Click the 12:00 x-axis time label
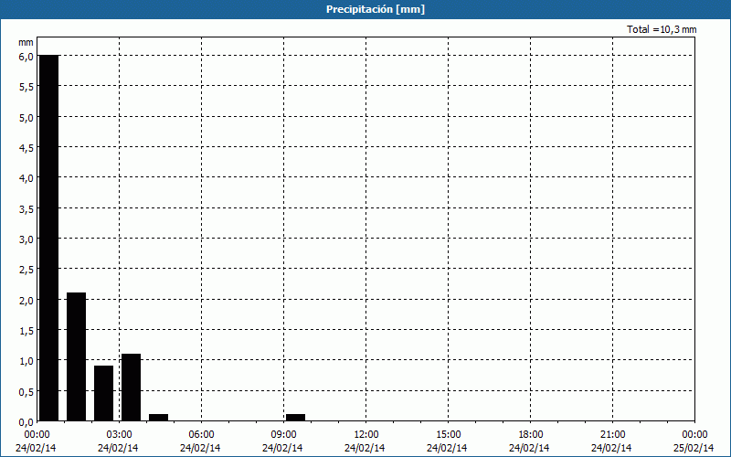Image resolution: width=731 pixels, height=457 pixels. coord(366,435)
